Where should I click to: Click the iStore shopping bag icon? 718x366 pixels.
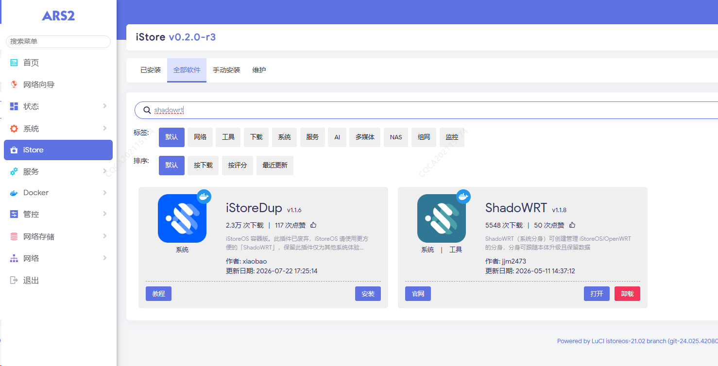pyautogui.click(x=14, y=150)
